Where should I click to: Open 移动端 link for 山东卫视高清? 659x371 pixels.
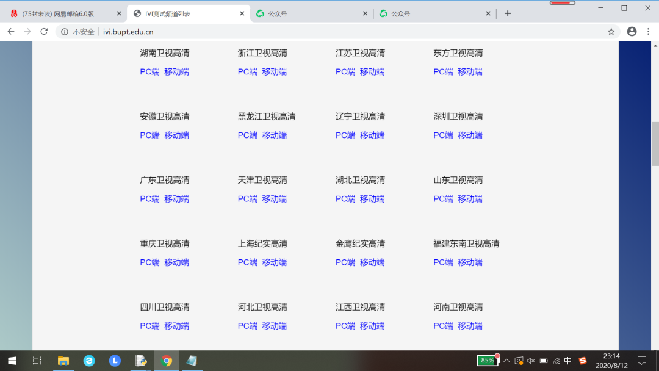click(470, 199)
